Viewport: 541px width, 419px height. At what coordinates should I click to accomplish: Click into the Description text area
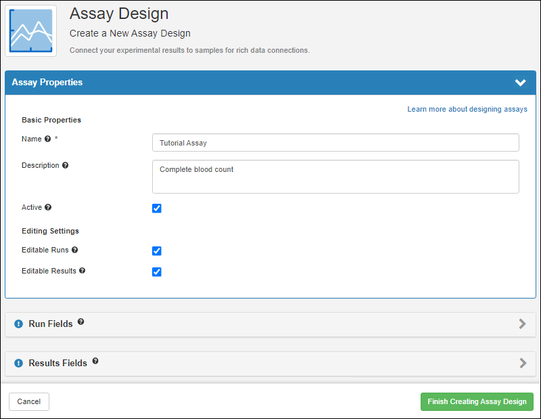[x=335, y=177]
